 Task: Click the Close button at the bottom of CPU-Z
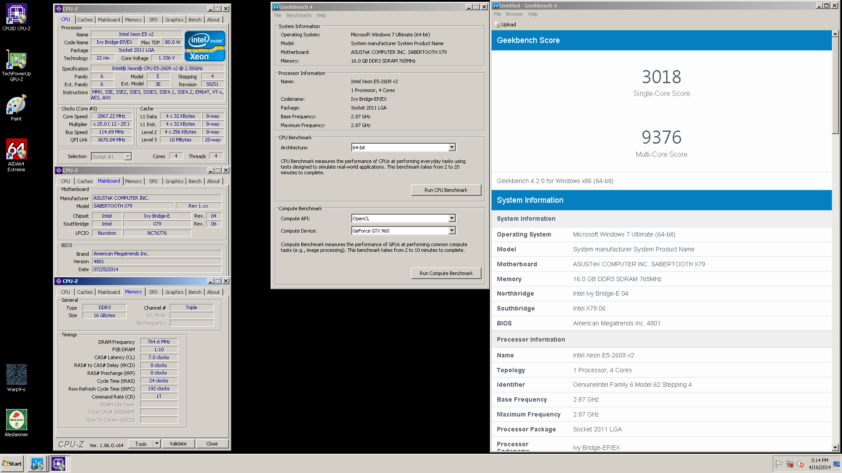coord(212,444)
